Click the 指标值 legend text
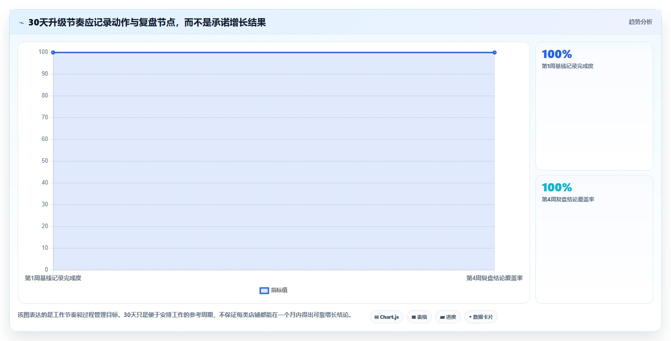 click(x=279, y=290)
